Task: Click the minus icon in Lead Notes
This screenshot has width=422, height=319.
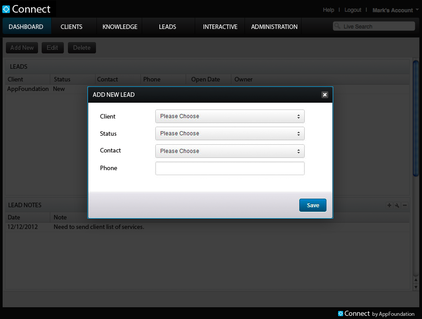Action: (x=405, y=205)
